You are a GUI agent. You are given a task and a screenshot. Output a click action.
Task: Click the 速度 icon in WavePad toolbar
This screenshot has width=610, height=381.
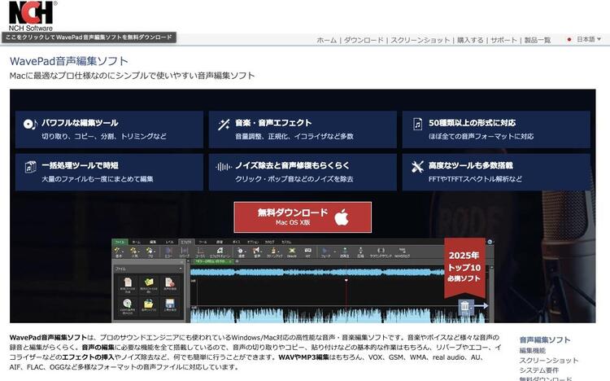241,252
